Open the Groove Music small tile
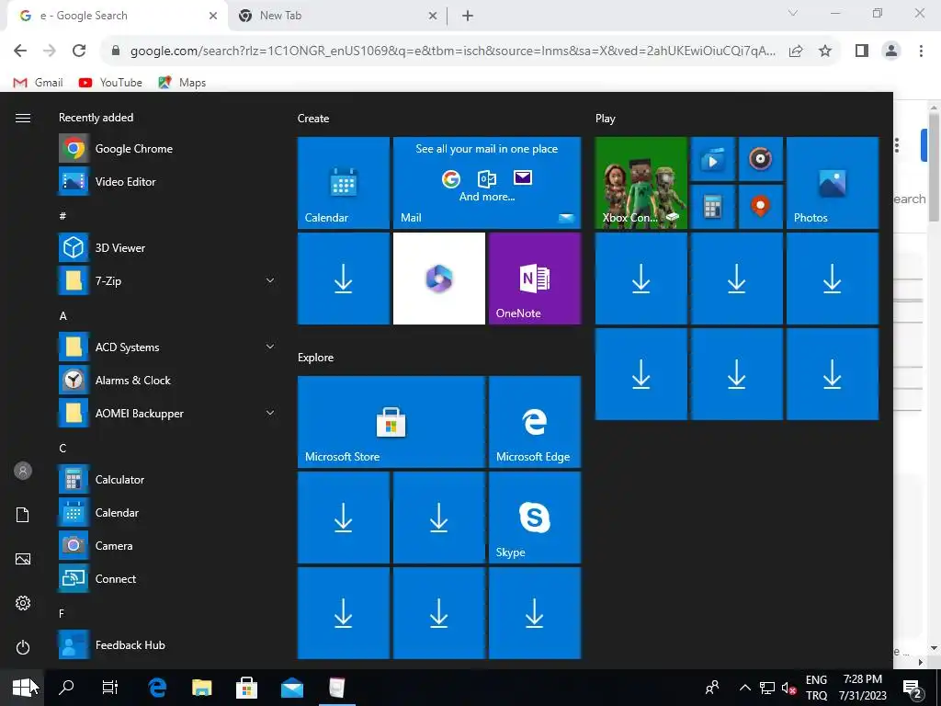Screen dimensions: 941x706 coord(760,159)
